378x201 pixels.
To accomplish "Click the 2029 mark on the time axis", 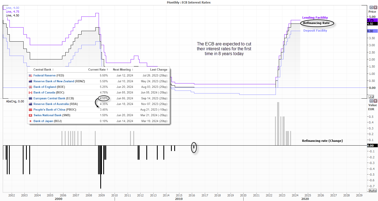I will click(x=359, y=195).
